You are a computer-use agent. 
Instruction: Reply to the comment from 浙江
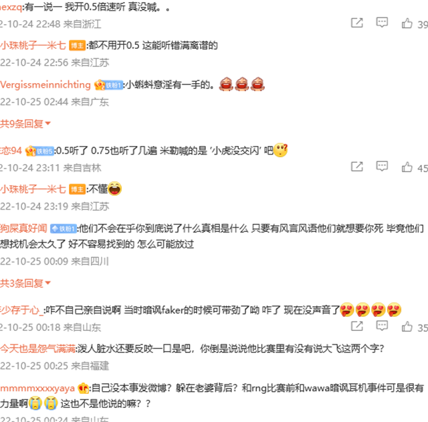(x=382, y=23)
